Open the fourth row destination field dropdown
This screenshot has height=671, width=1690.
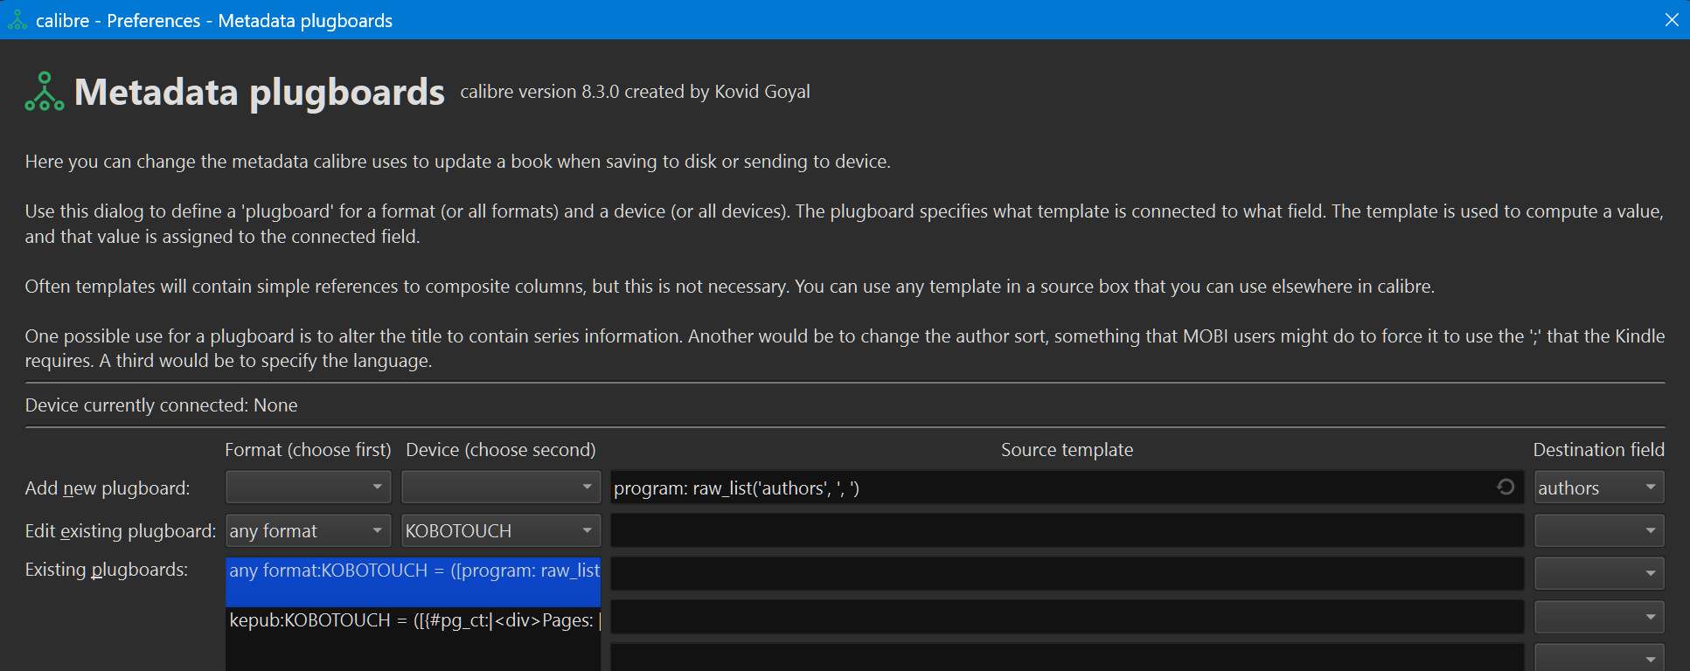pyautogui.click(x=1598, y=617)
